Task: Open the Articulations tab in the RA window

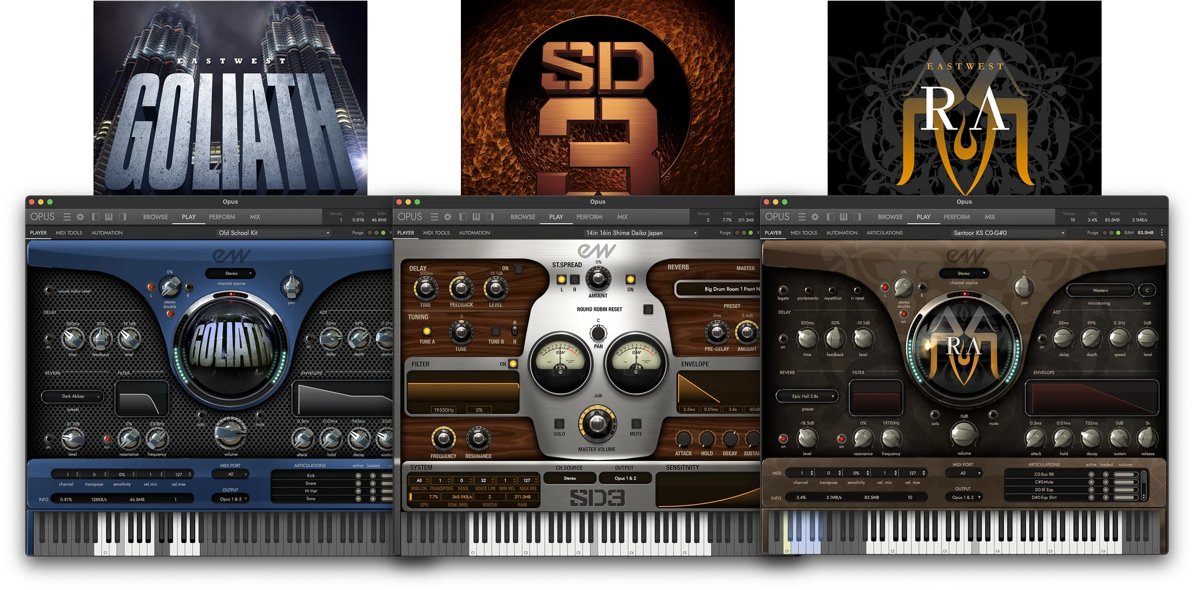Action: [x=884, y=233]
